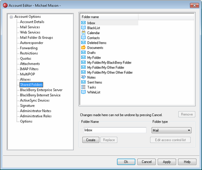Click the Folder Name input field
The image size is (202, 170).
click(x=115, y=130)
